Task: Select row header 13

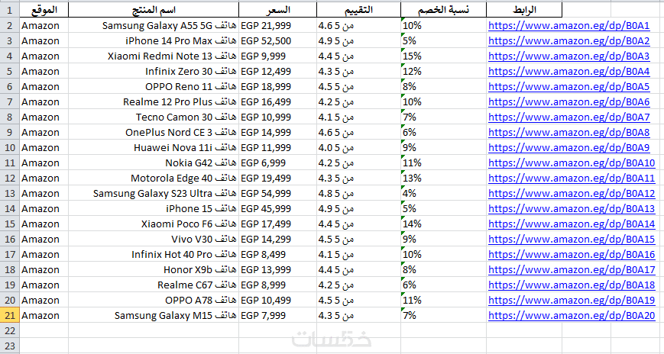Action: 10,193
